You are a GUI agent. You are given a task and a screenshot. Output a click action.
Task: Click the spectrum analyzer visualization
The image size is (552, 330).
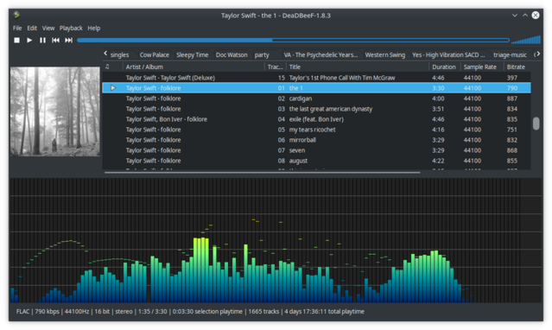point(276,240)
